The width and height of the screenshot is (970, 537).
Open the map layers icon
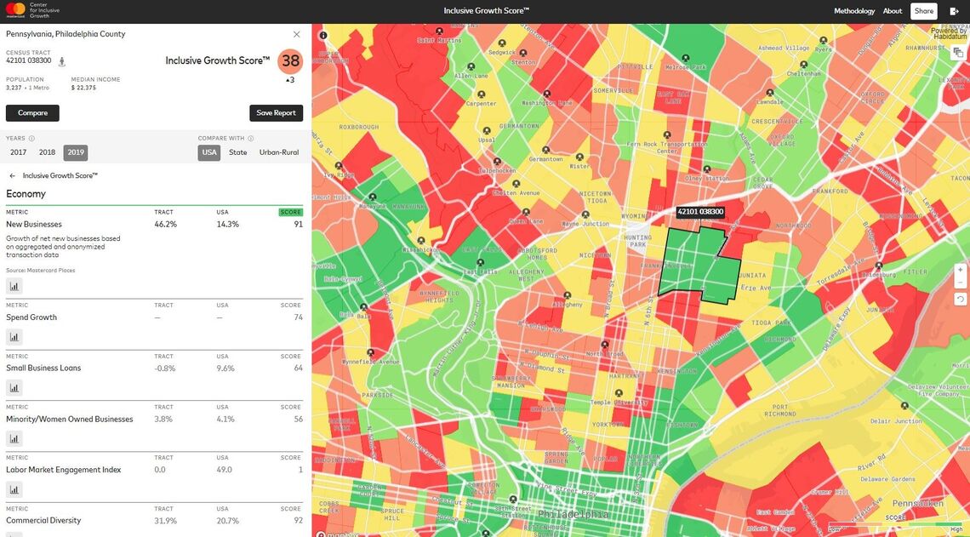coord(959,54)
